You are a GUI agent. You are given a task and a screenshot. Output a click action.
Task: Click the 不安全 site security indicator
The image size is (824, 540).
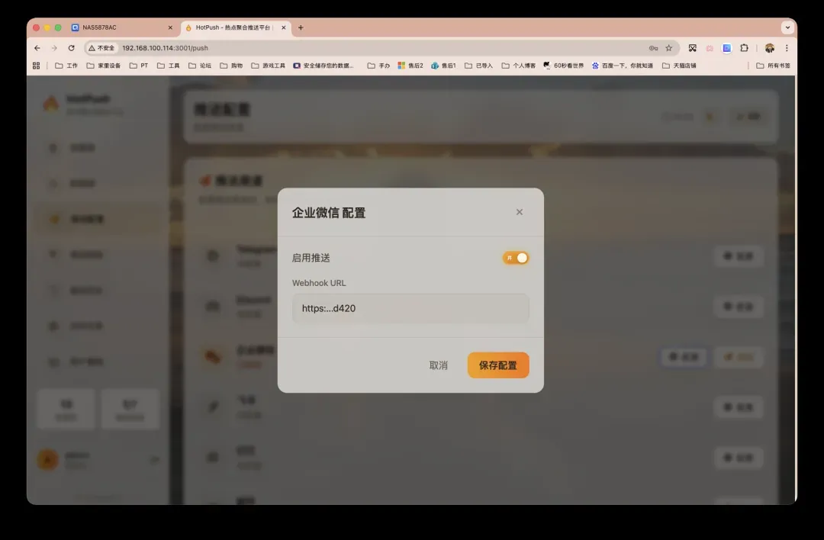click(x=101, y=48)
